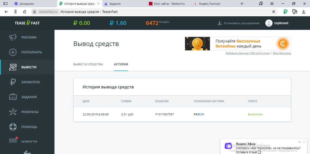The image size is (310, 154).
Task: Click the amount 2.31 руб.
Action: click(x=127, y=114)
